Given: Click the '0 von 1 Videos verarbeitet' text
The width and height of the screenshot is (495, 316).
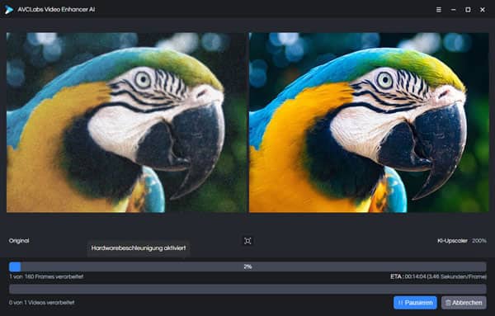Looking at the screenshot, I should click(x=42, y=302).
